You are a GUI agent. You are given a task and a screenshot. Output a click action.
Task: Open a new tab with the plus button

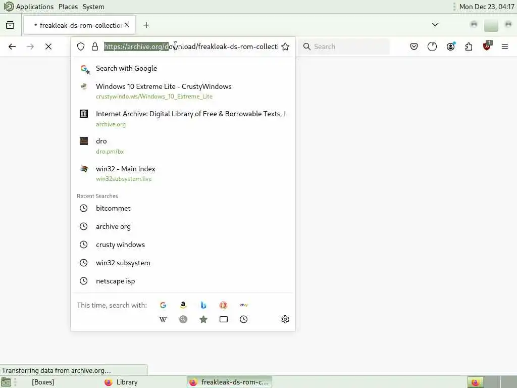[x=146, y=25]
